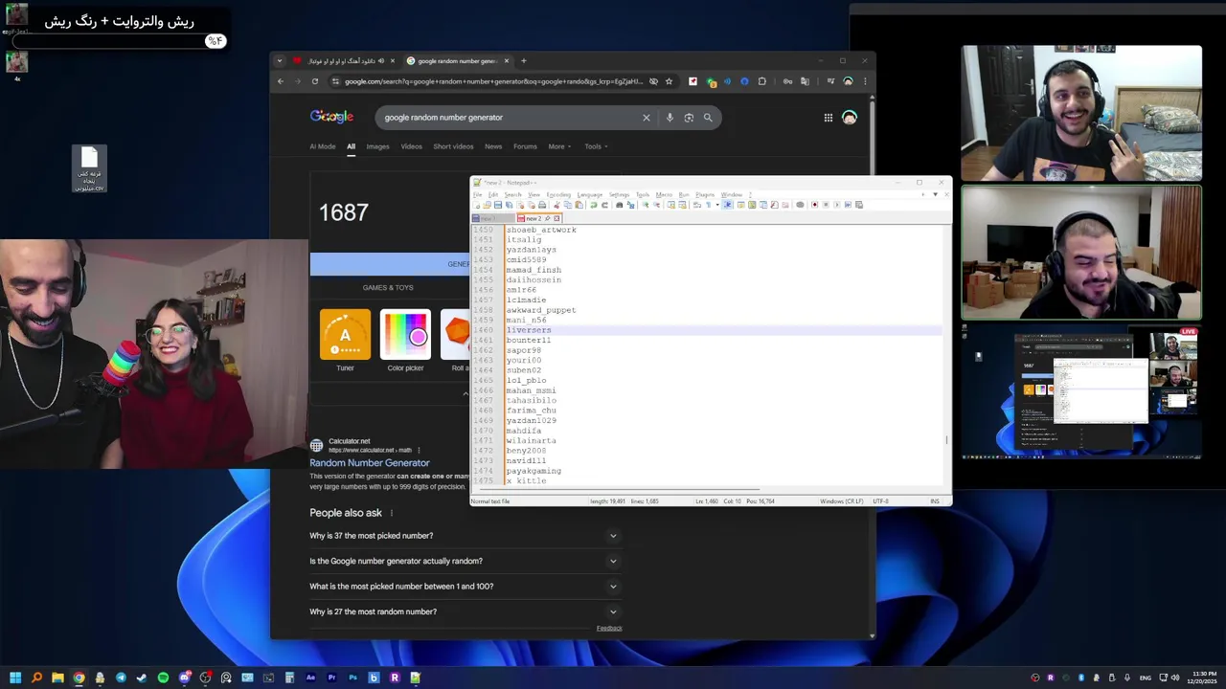Open the Tuner tool tile
This screenshot has height=689, width=1226.
pos(345,341)
